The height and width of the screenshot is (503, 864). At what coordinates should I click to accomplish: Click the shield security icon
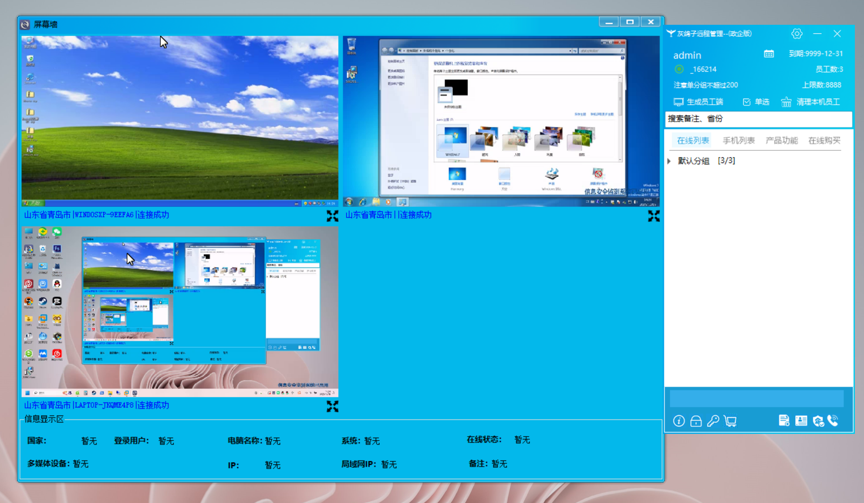point(818,421)
